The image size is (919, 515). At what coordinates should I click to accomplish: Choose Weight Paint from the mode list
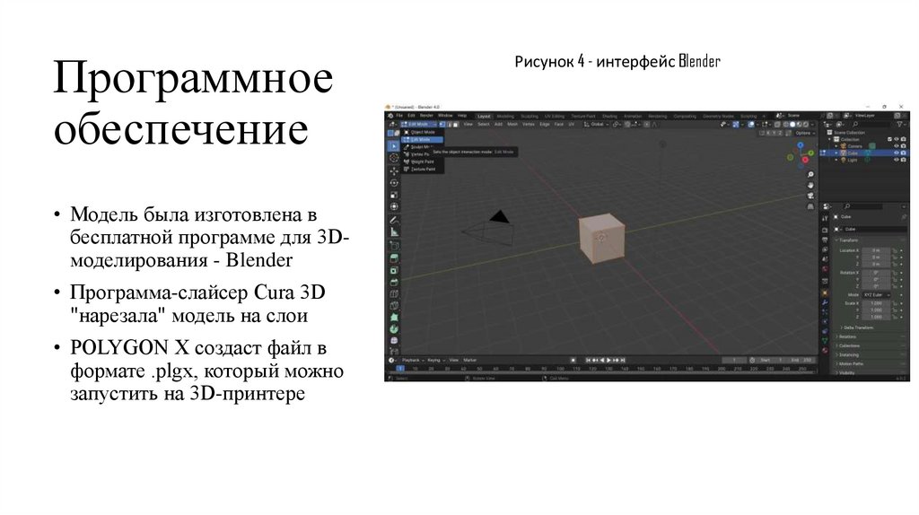[x=422, y=161]
